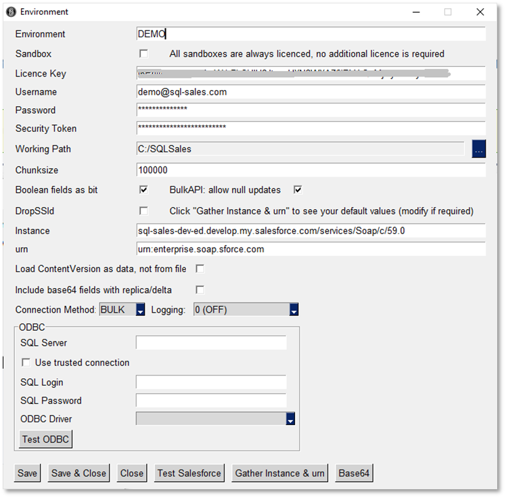
Task: Edit the Chunksize value 100000
Action: point(311,170)
